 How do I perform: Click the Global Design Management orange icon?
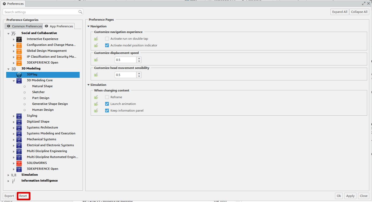pos(19,51)
